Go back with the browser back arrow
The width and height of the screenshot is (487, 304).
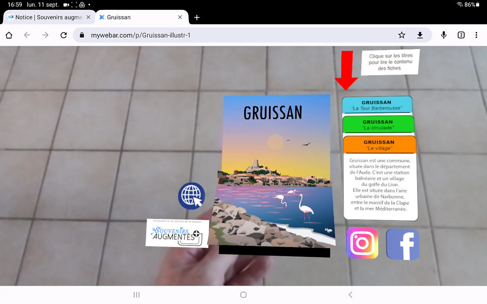click(27, 35)
